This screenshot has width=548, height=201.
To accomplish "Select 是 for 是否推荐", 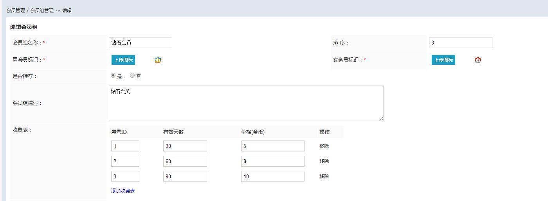I will pyautogui.click(x=113, y=76).
